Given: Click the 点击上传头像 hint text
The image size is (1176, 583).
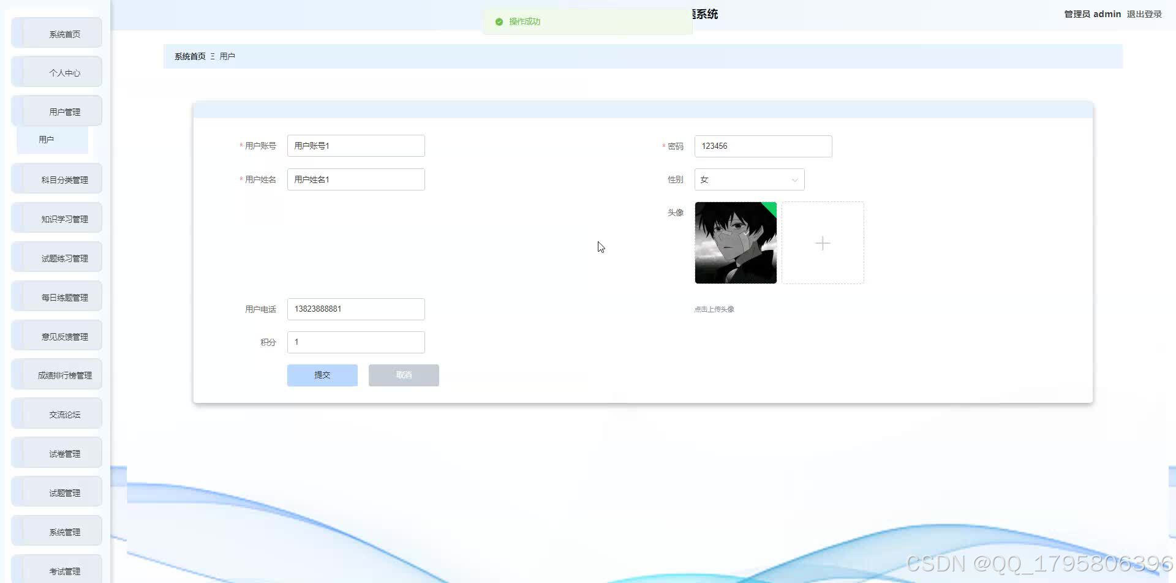Looking at the screenshot, I should point(714,309).
